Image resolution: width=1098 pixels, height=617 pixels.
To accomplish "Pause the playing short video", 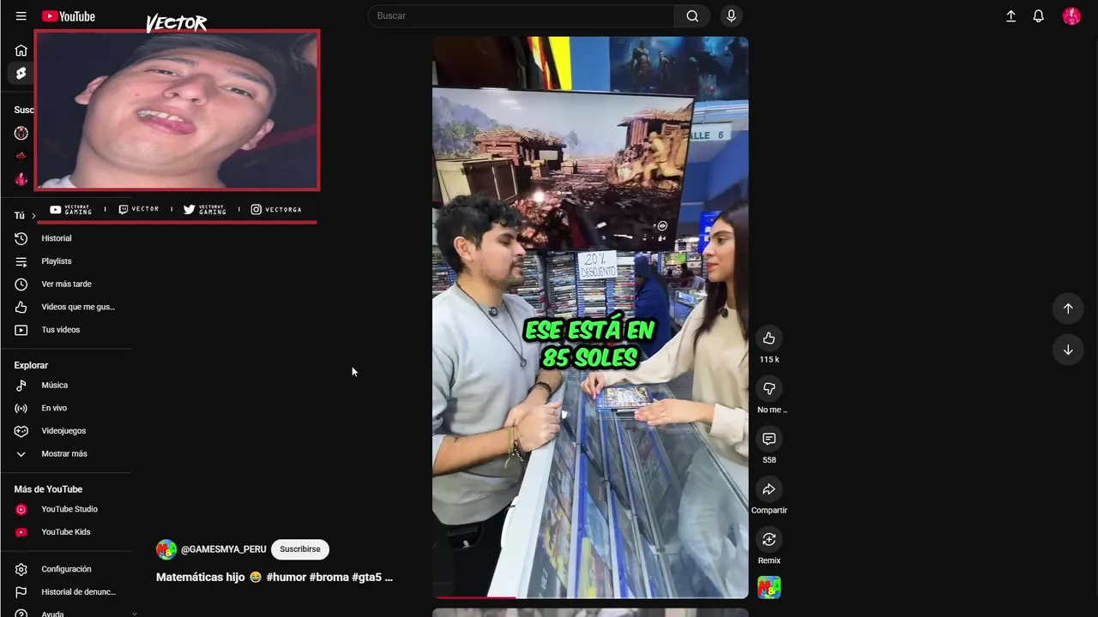I will 590,317.
